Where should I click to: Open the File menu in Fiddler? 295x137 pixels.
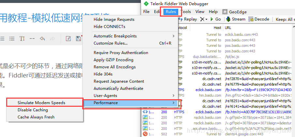pos(147,12)
